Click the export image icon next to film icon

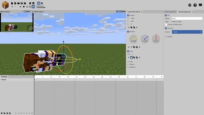pyautogui.click(x=33, y=3)
